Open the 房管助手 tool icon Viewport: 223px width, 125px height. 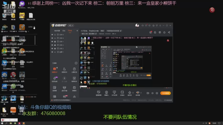[64, 70]
